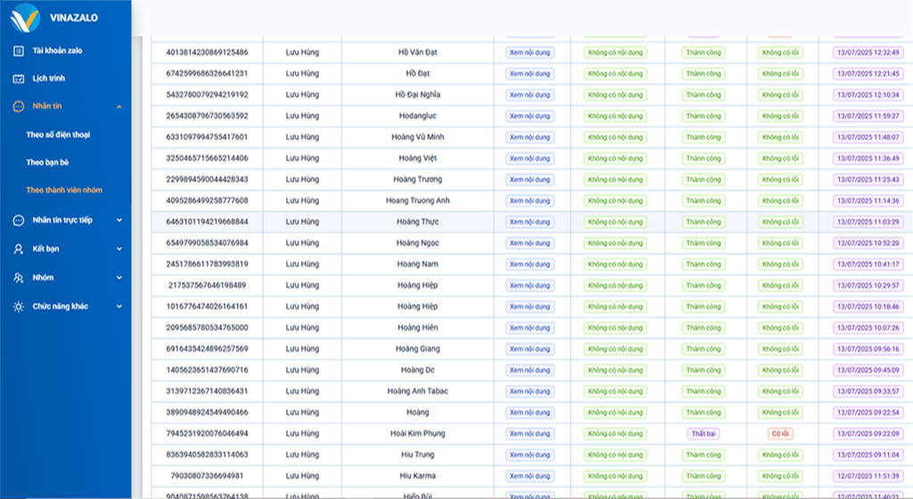Expand the Nhắn tin trực tiếp chevron
The width and height of the screenshot is (913, 499).
pos(119,220)
